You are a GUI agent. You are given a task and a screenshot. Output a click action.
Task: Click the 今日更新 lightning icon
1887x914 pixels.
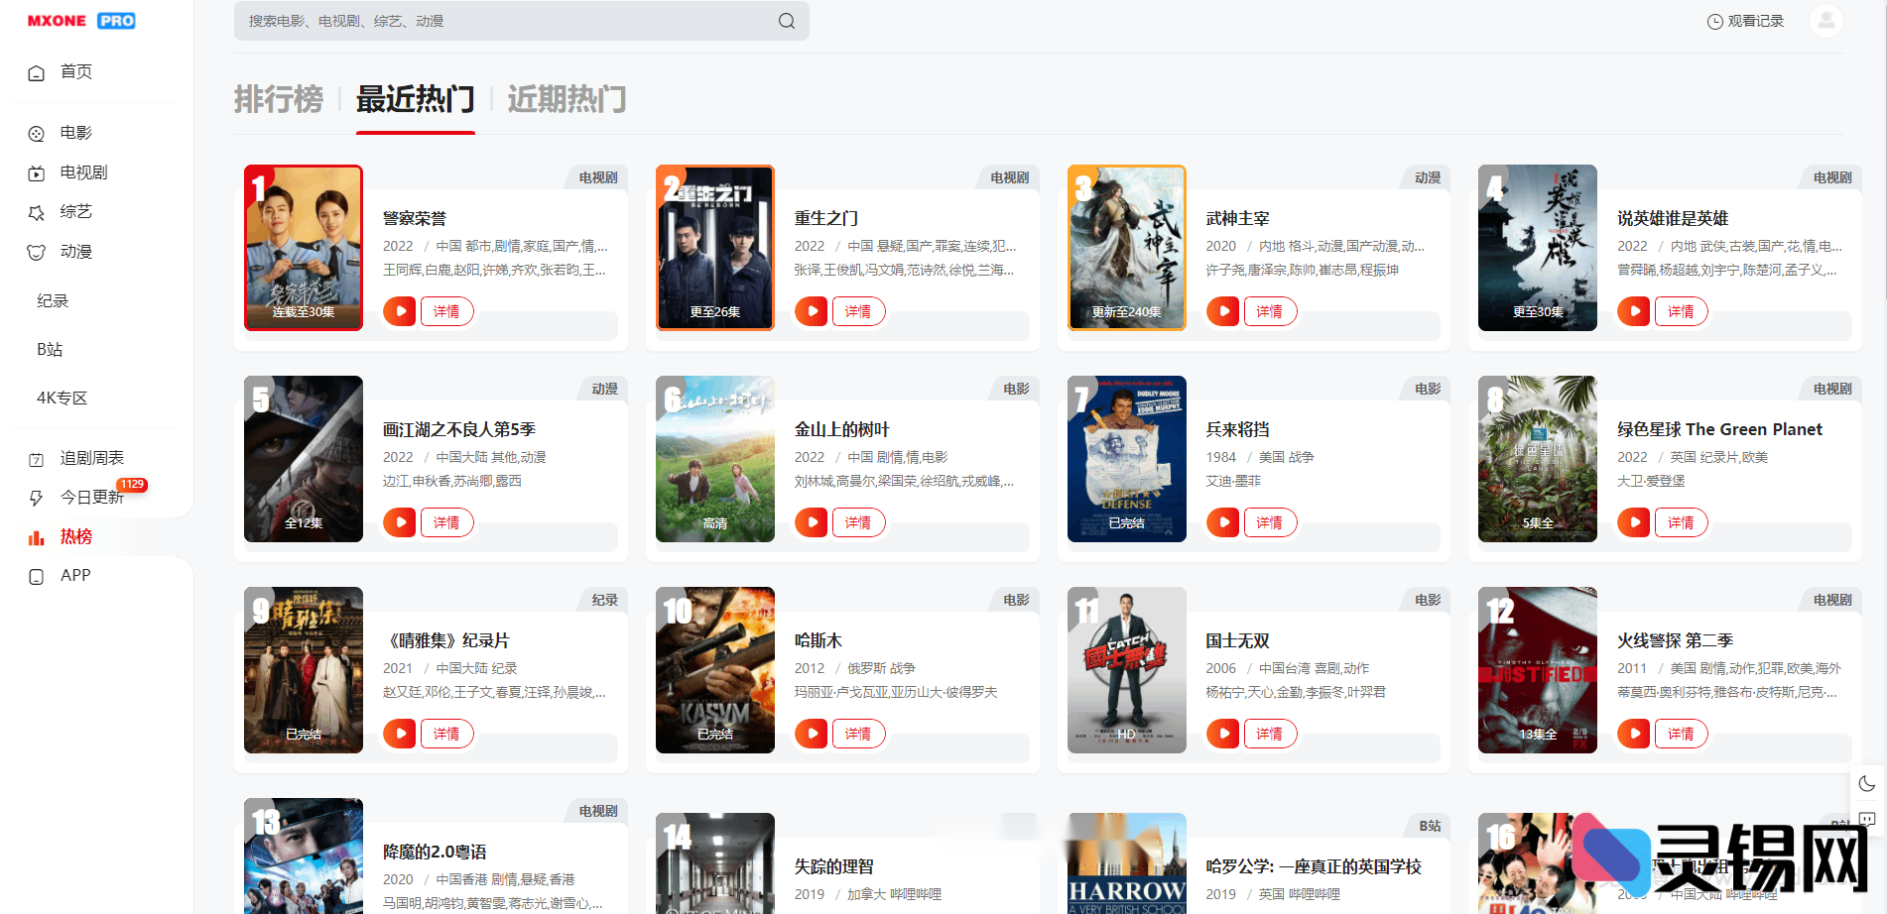[36, 497]
